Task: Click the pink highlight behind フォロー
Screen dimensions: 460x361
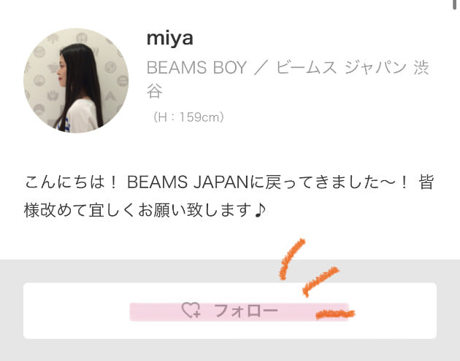Action: point(239,311)
